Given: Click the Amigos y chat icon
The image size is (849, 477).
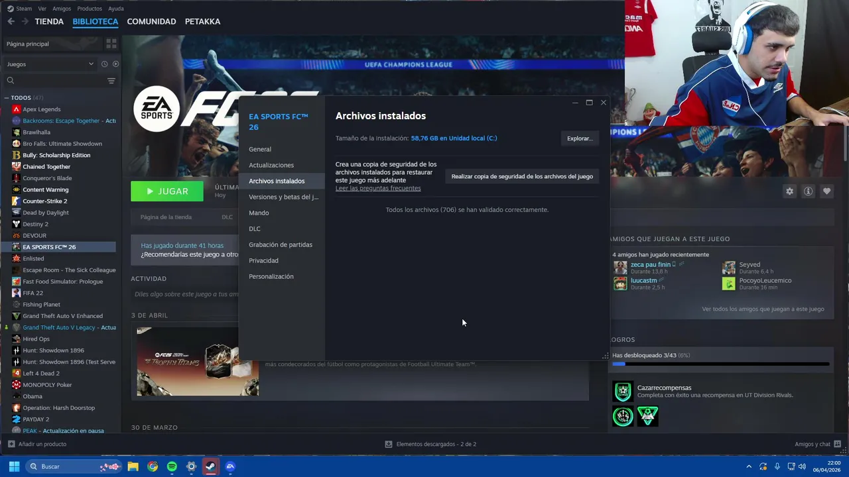Looking at the screenshot, I should (838, 444).
